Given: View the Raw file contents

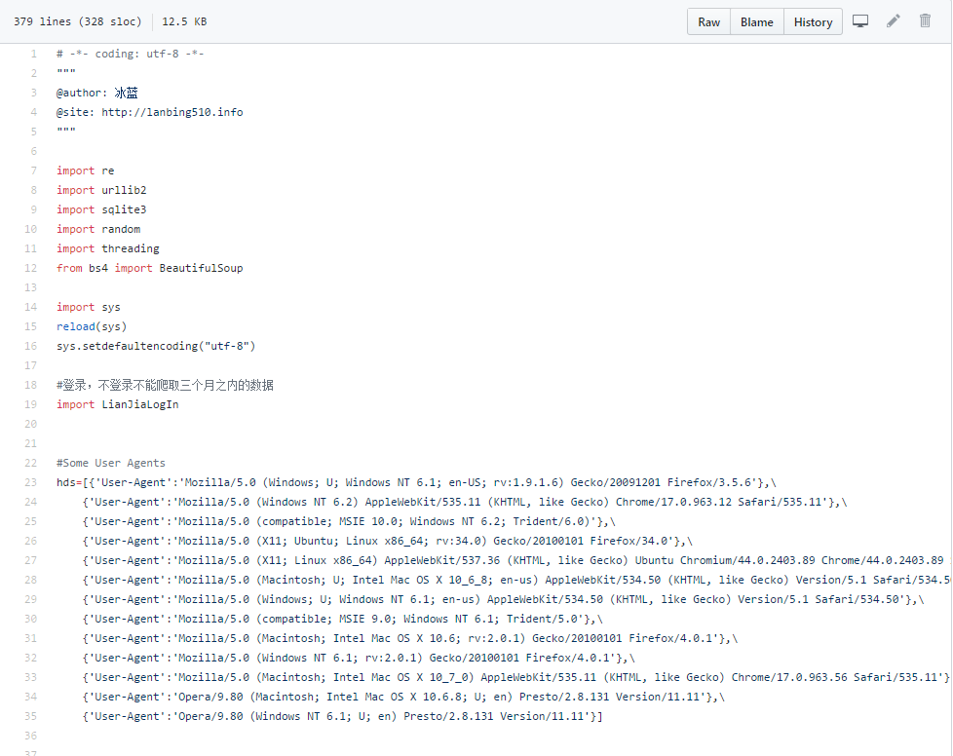Looking at the screenshot, I should 708,22.
